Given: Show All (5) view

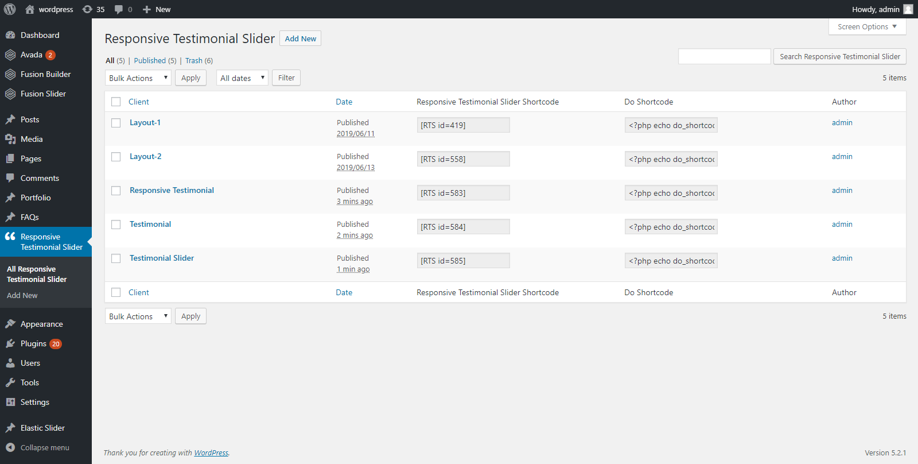Looking at the screenshot, I should click(x=115, y=60).
